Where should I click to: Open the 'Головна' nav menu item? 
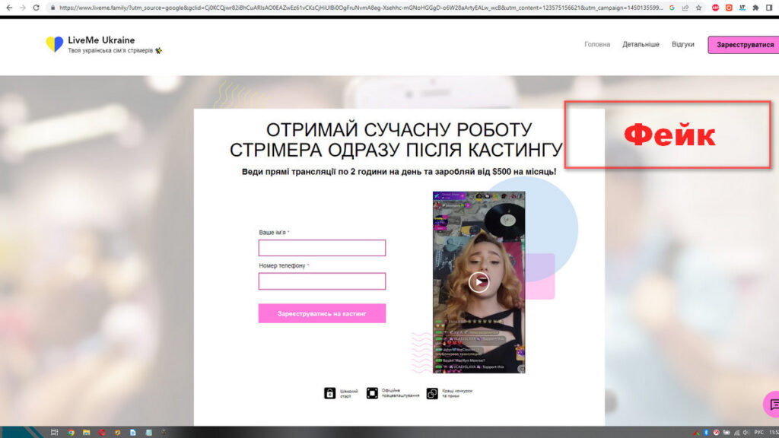597,44
